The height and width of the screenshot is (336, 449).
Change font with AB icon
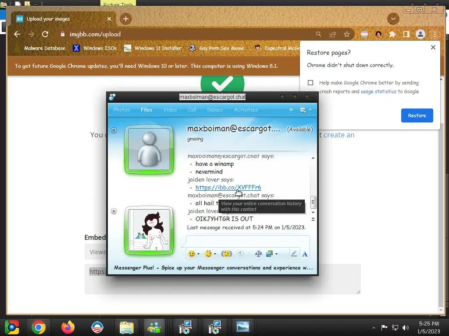tap(258, 254)
